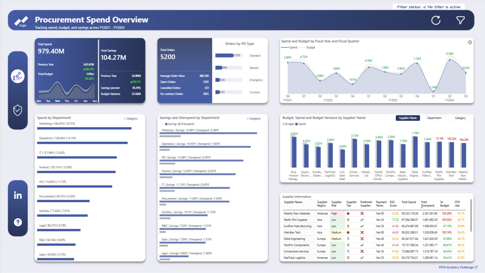Toggle the Spend legend on the fiscal line chart

(x=289, y=47)
